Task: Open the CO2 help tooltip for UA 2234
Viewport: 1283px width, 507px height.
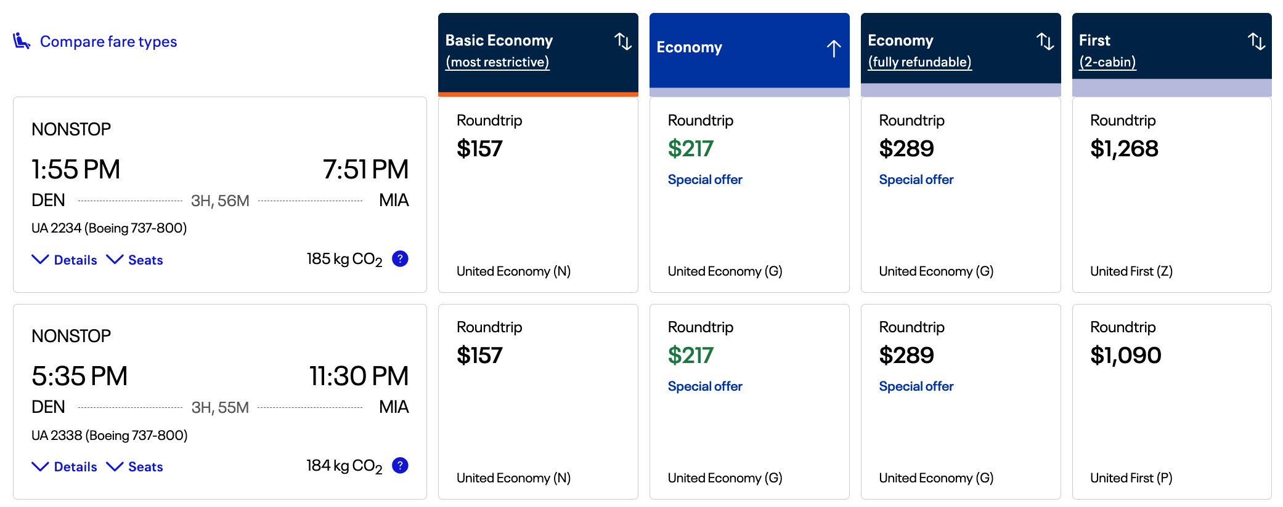Action: [x=400, y=260]
